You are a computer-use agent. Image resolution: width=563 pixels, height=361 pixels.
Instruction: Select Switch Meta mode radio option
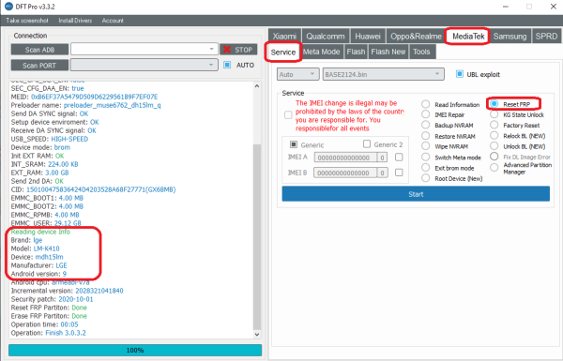[x=425, y=157]
